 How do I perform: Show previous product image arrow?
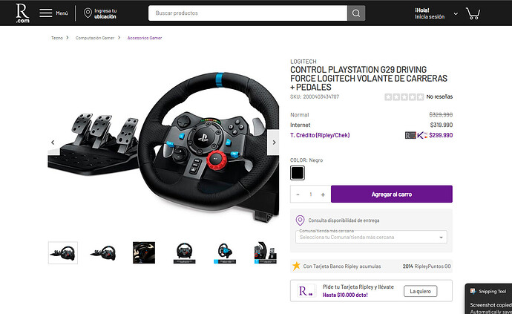[53, 142]
